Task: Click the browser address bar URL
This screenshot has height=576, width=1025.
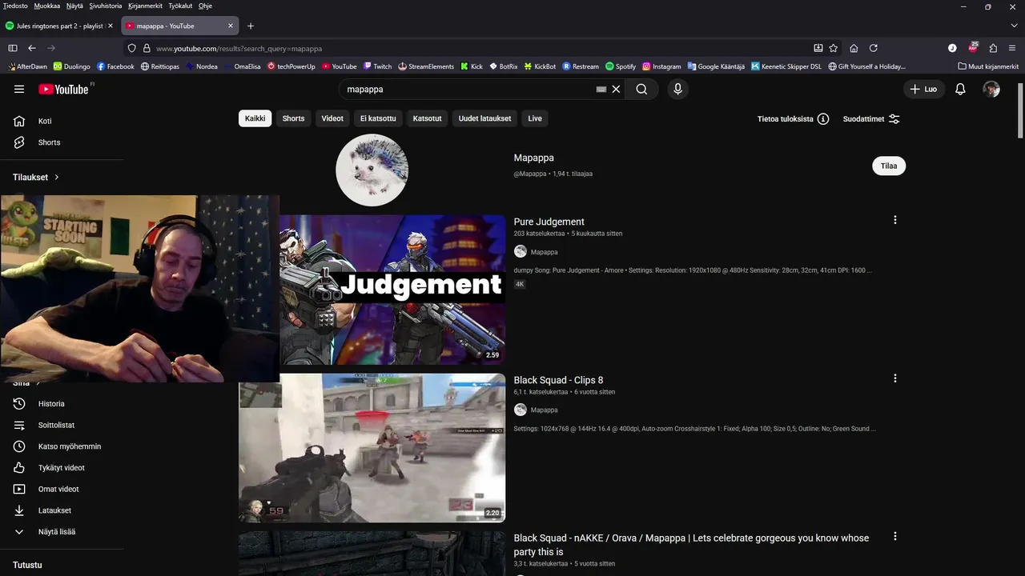Action: (239, 48)
